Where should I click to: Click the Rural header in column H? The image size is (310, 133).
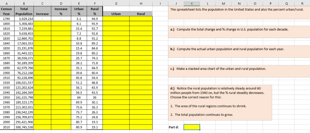[x=141, y=14]
